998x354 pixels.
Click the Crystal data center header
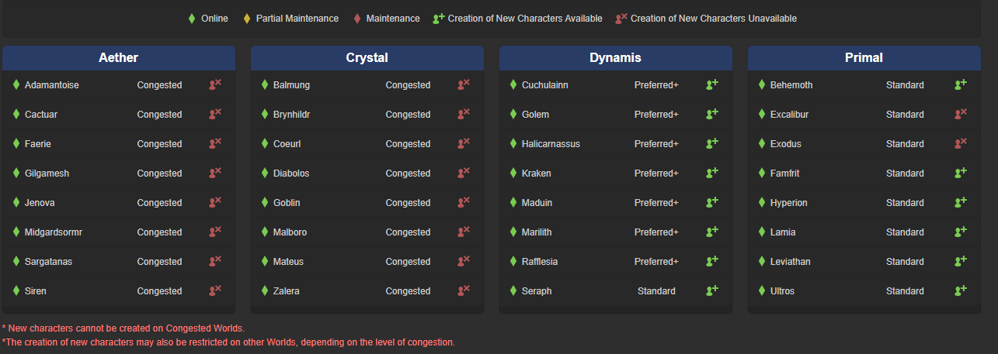coord(367,58)
